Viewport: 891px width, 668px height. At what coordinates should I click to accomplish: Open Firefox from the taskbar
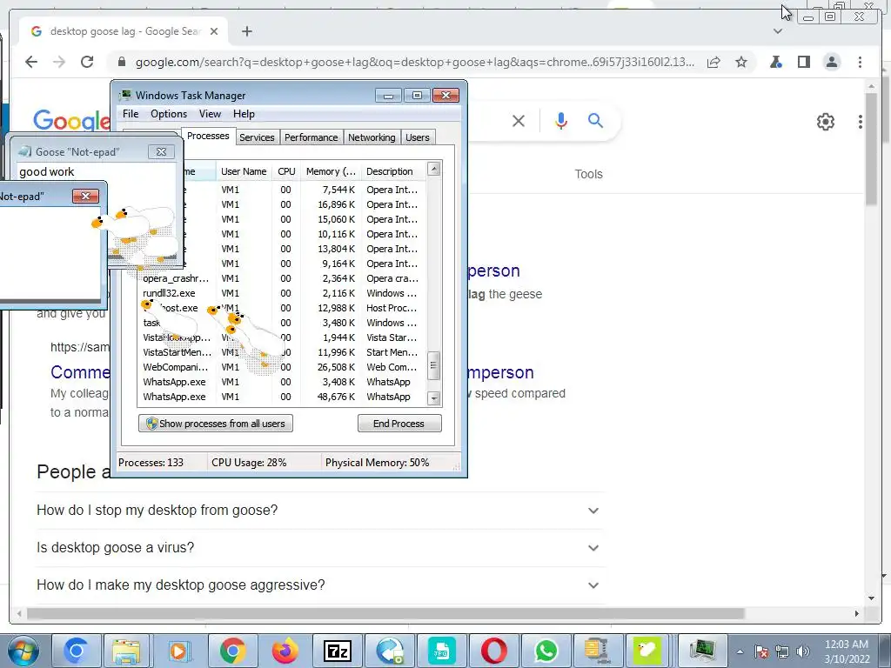tap(285, 651)
